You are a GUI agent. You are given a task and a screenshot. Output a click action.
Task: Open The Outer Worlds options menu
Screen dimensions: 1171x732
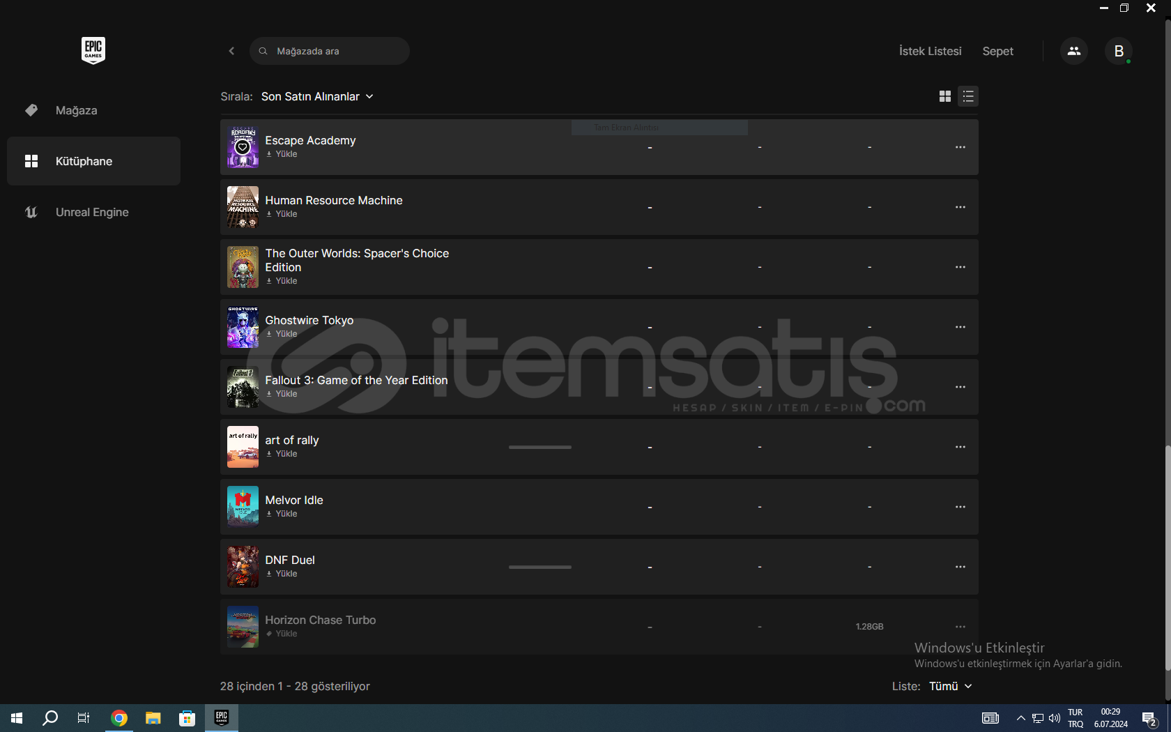(960, 267)
